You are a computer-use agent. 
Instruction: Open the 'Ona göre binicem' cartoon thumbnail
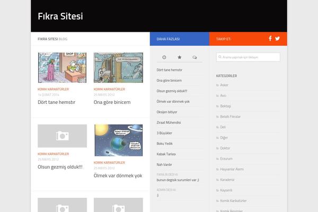[x=118, y=68]
